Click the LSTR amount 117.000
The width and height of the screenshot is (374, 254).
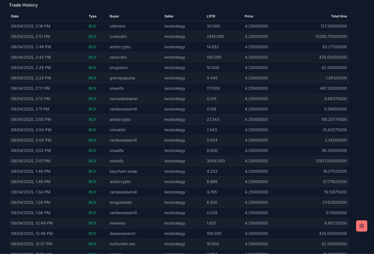point(213,88)
